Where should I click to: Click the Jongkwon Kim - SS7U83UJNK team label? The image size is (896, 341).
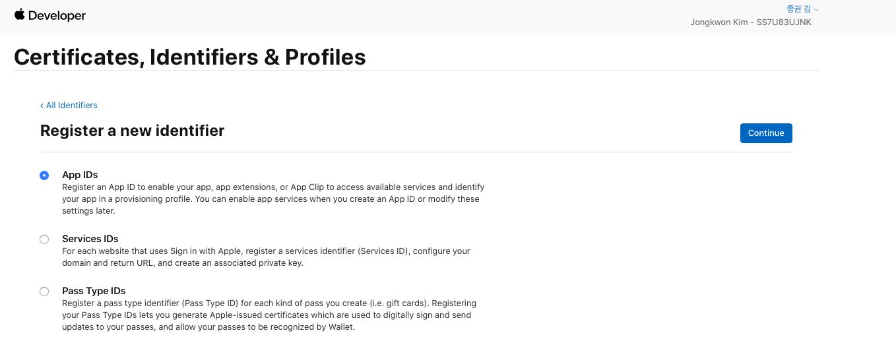coord(751,22)
